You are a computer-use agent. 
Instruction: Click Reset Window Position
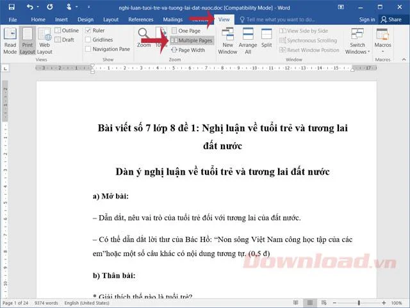(309, 50)
